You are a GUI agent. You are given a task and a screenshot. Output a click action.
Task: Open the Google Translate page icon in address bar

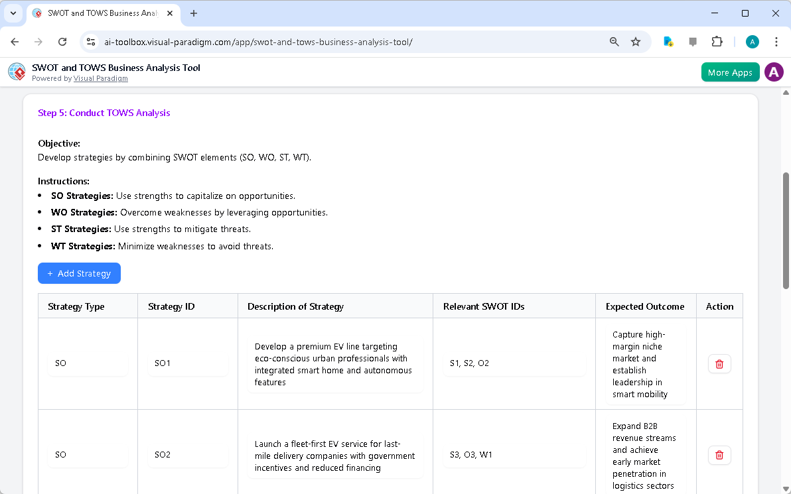pos(668,41)
